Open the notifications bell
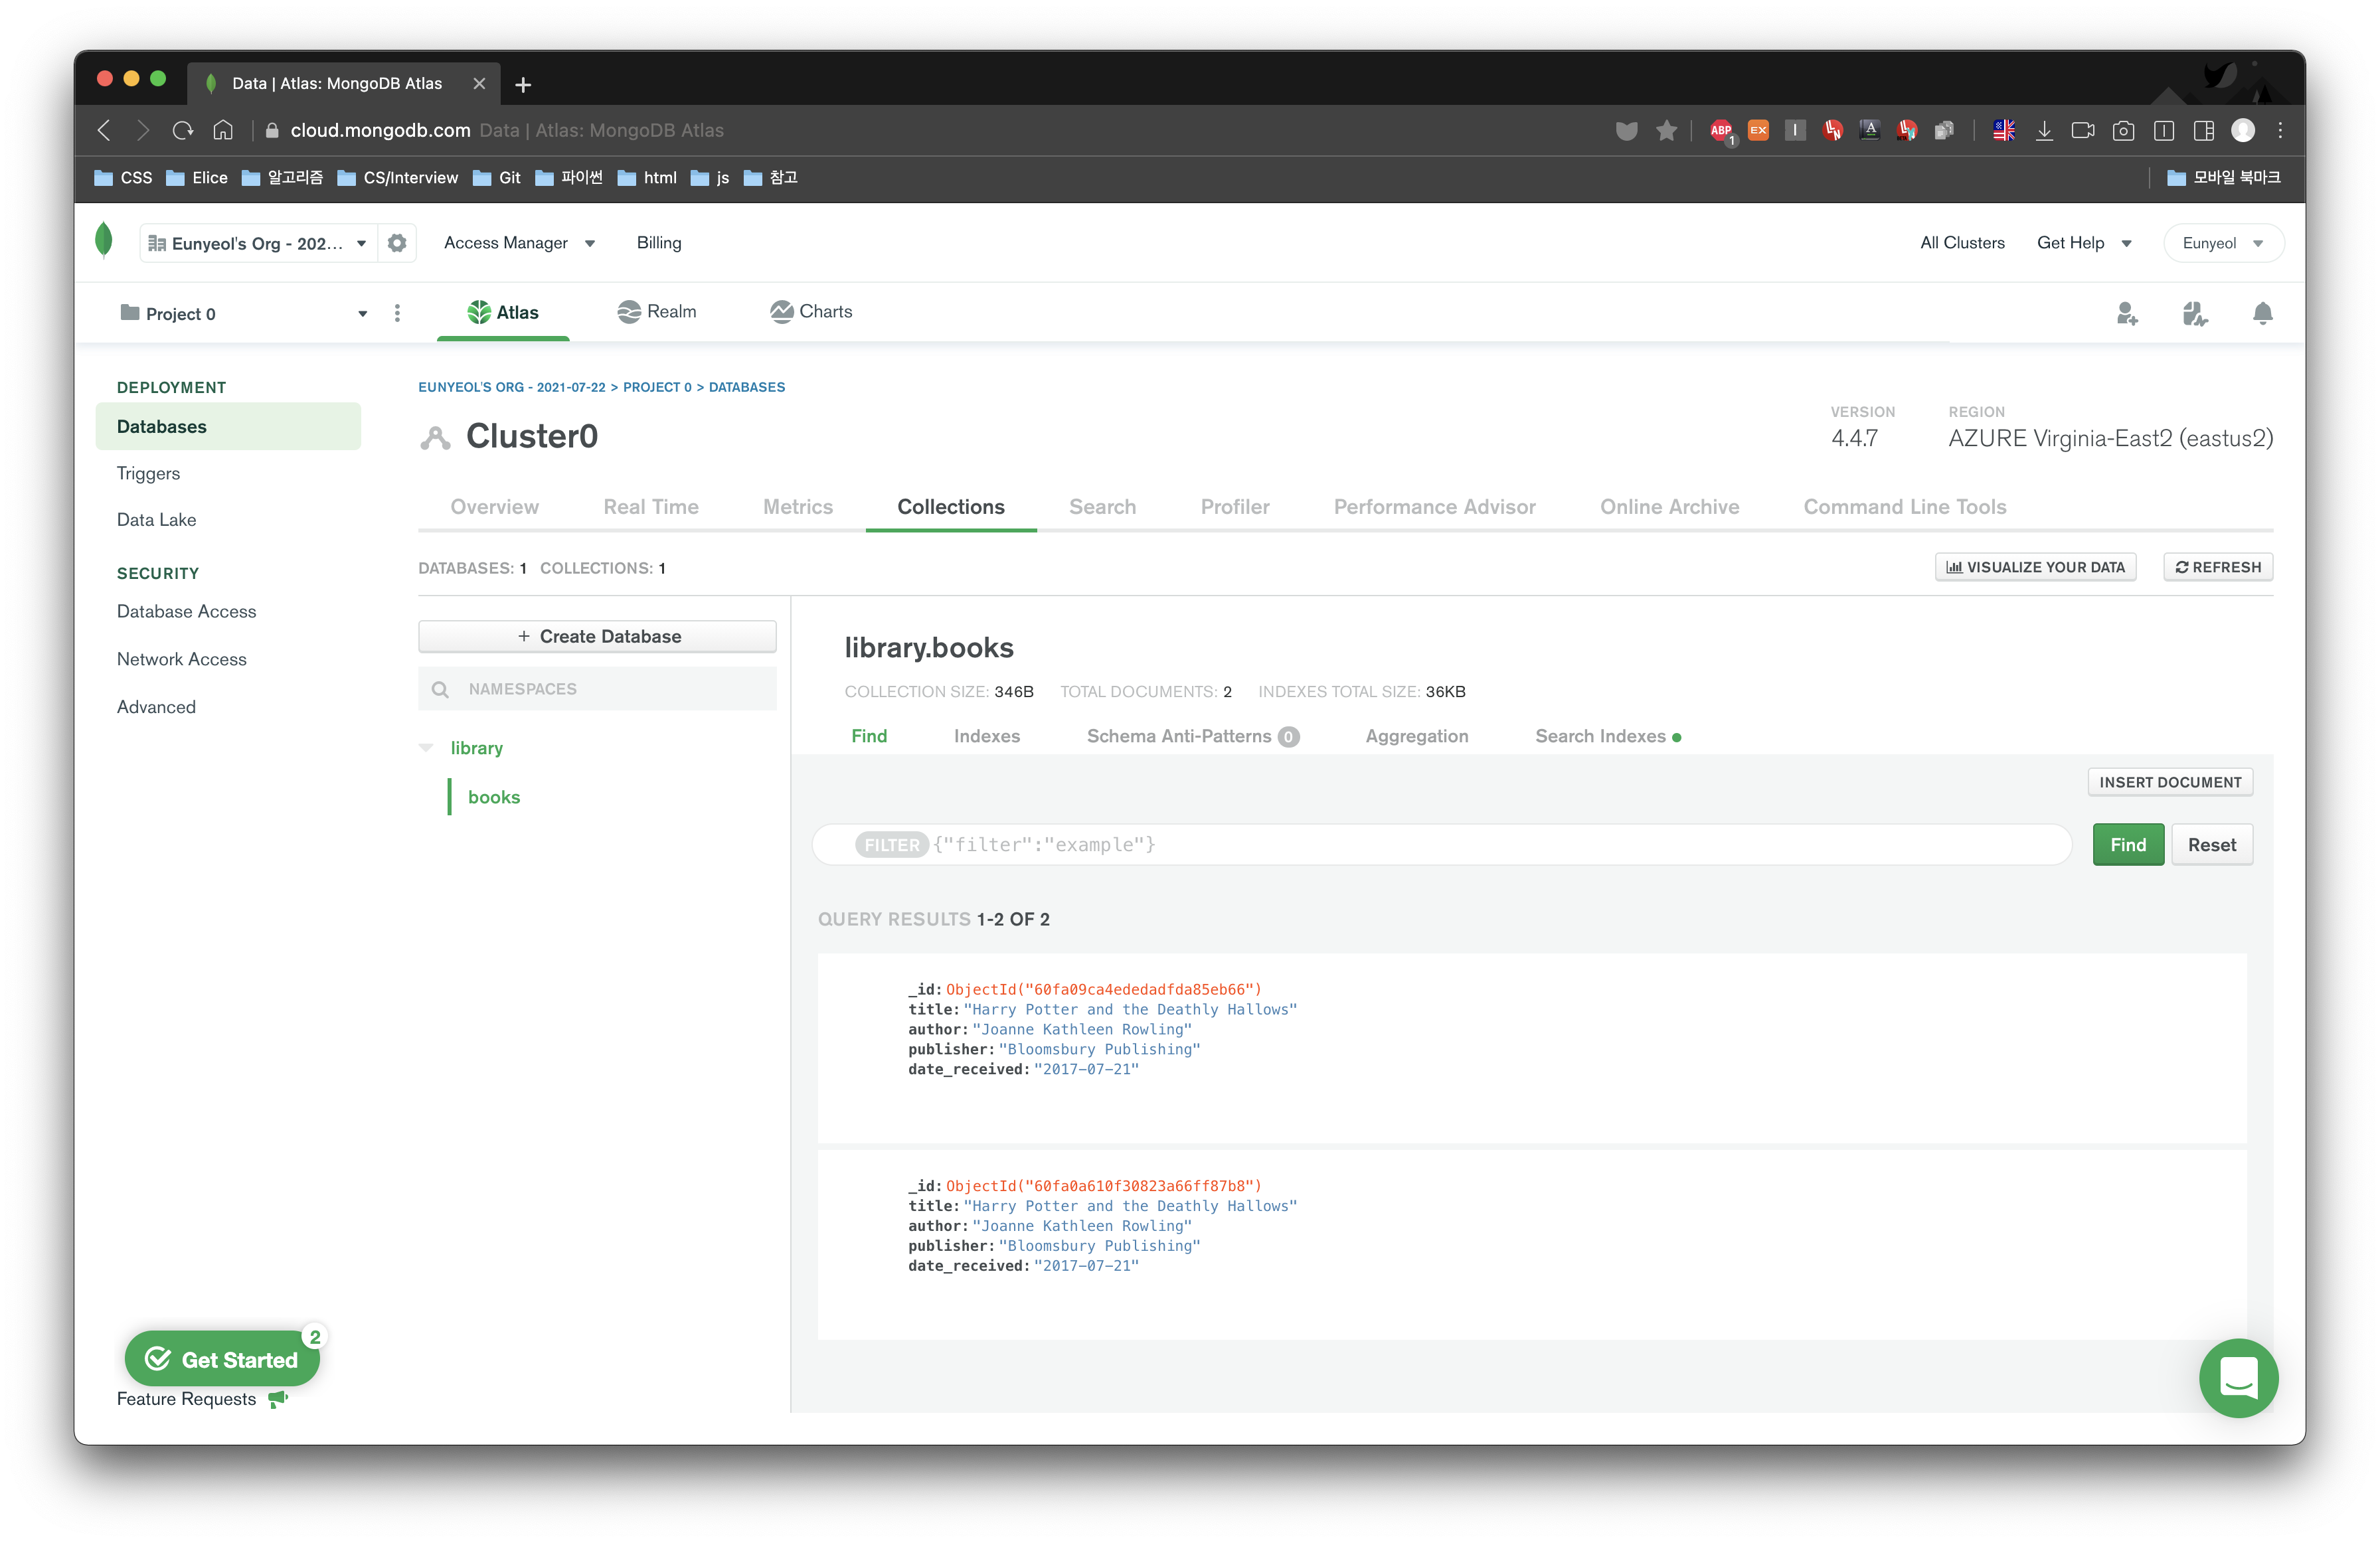Image resolution: width=2380 pixels, height=1543 pixels. coord(2262,314)
